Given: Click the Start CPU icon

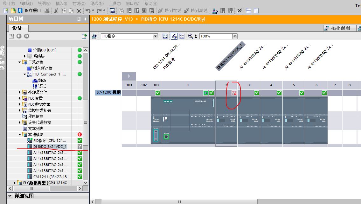Looking at the screenshot, I should click(223, 11).
